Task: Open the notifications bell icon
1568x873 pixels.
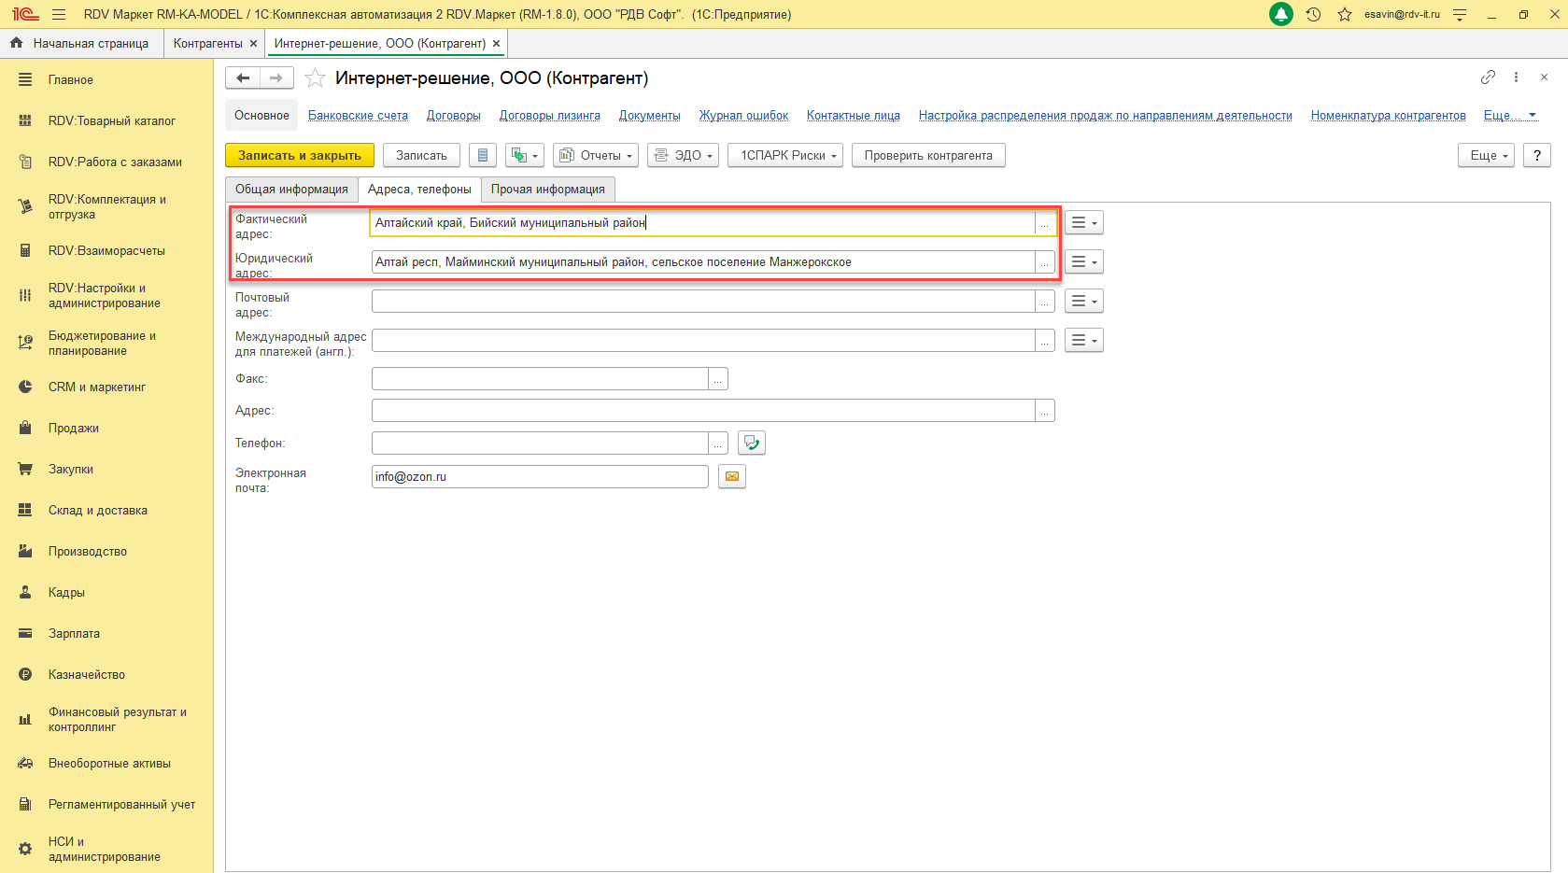Action: (x=1281, y=15)
